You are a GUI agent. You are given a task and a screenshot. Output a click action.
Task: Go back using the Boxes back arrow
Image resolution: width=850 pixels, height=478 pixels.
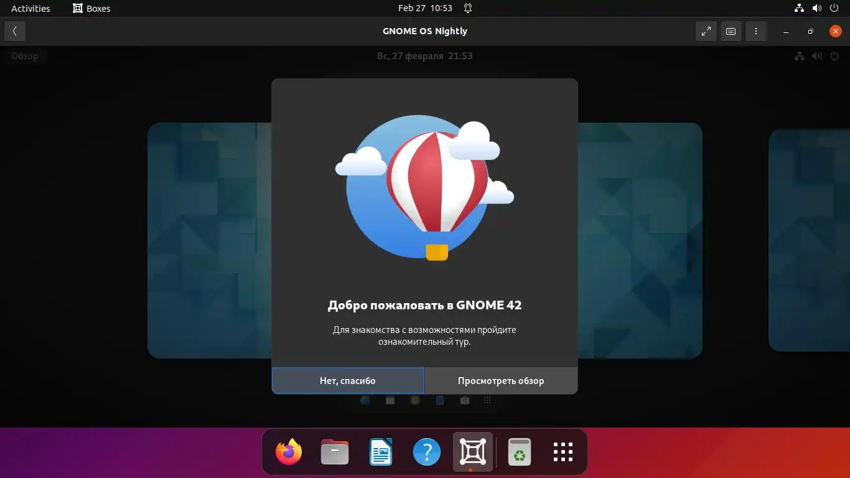pyautogui.click(x=15, y=31)
